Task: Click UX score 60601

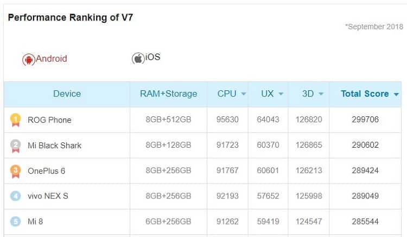Action: point(268,170)
